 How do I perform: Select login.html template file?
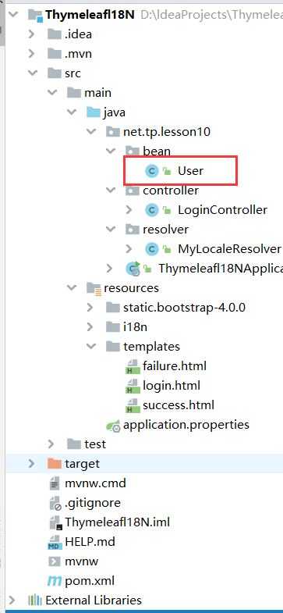pos(172,386)
